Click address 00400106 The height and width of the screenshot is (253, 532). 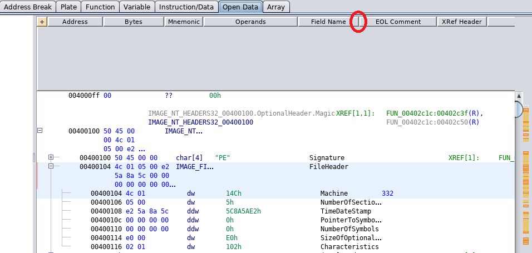pyautogui.click(x=106, y=202)
